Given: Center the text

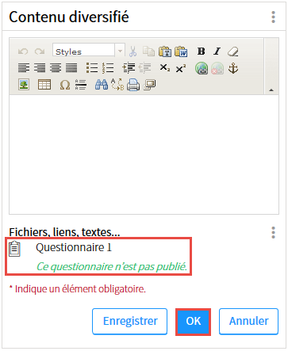Looking at the screenshot, I should [56, 68].
